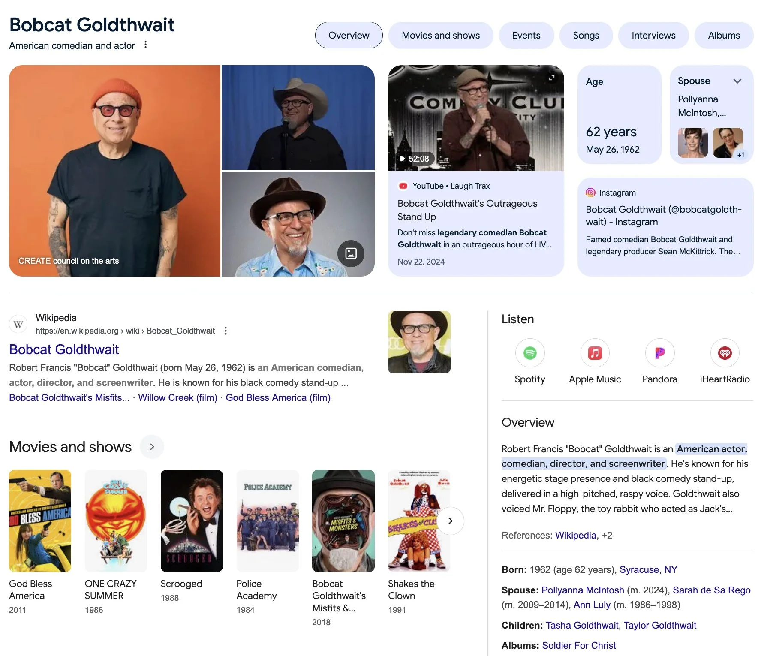The height and width of the screenshot is (656, 770).
Task: Open the Scrooged 1988 poster
Action: point(192,521)
